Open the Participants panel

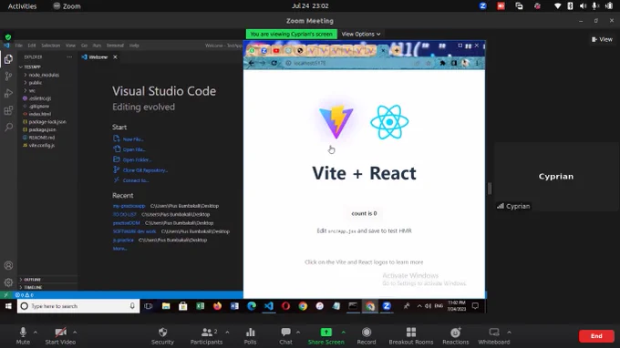coord(206,336)
